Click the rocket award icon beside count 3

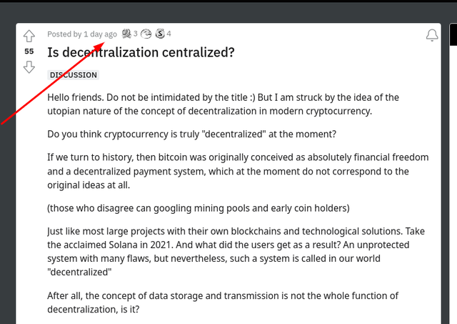tap(126, 34)
